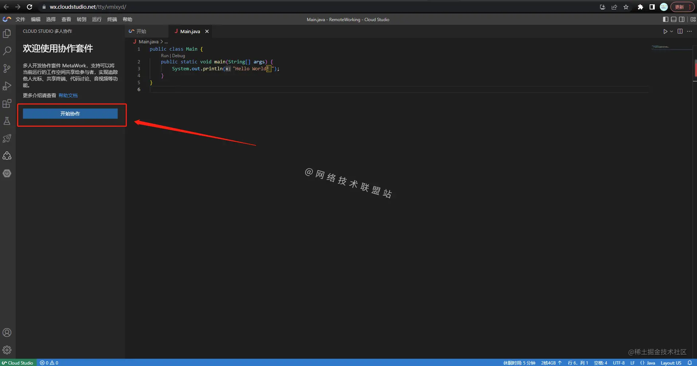Click the browser extensions puzzle icon
Viewport: 697px width, 366px height.
click(640, 7)
